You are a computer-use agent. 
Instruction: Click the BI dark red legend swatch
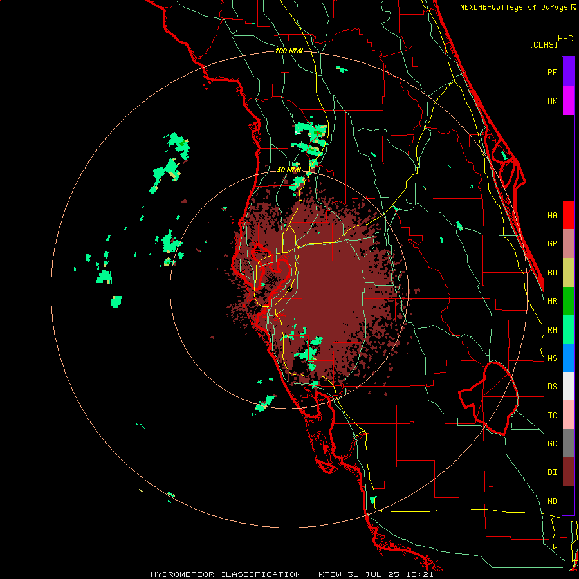click(568, 472)
